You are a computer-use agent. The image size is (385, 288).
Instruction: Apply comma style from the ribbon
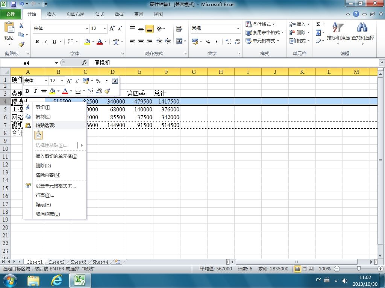point(216,41)
